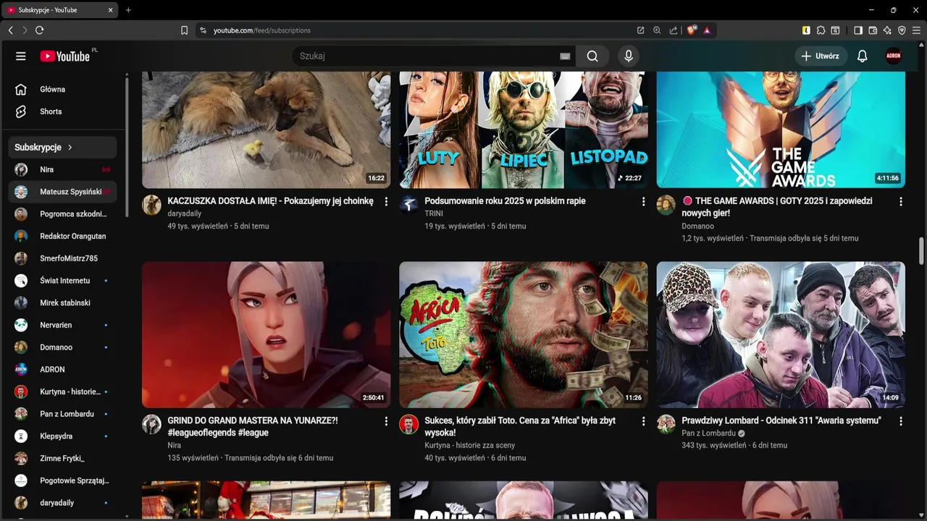Open the notifications bell
The width and height of the screenshot is (927, 521).
pyautogui.click(x=862, y=56)
